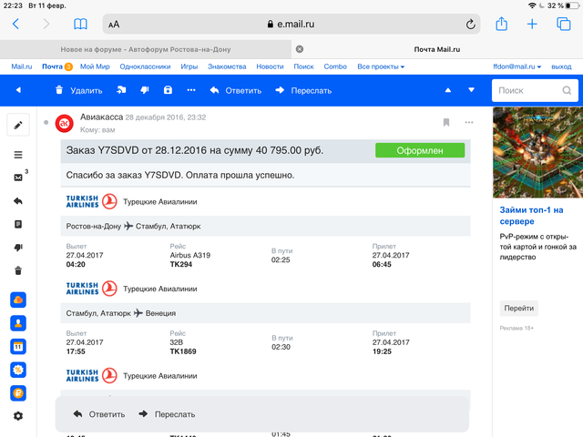Open the Inbox envelope icon in sidebar

(x=18, y=178)
